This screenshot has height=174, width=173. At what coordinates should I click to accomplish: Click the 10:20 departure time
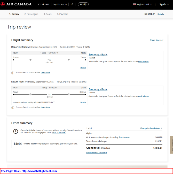pos(15,53)
